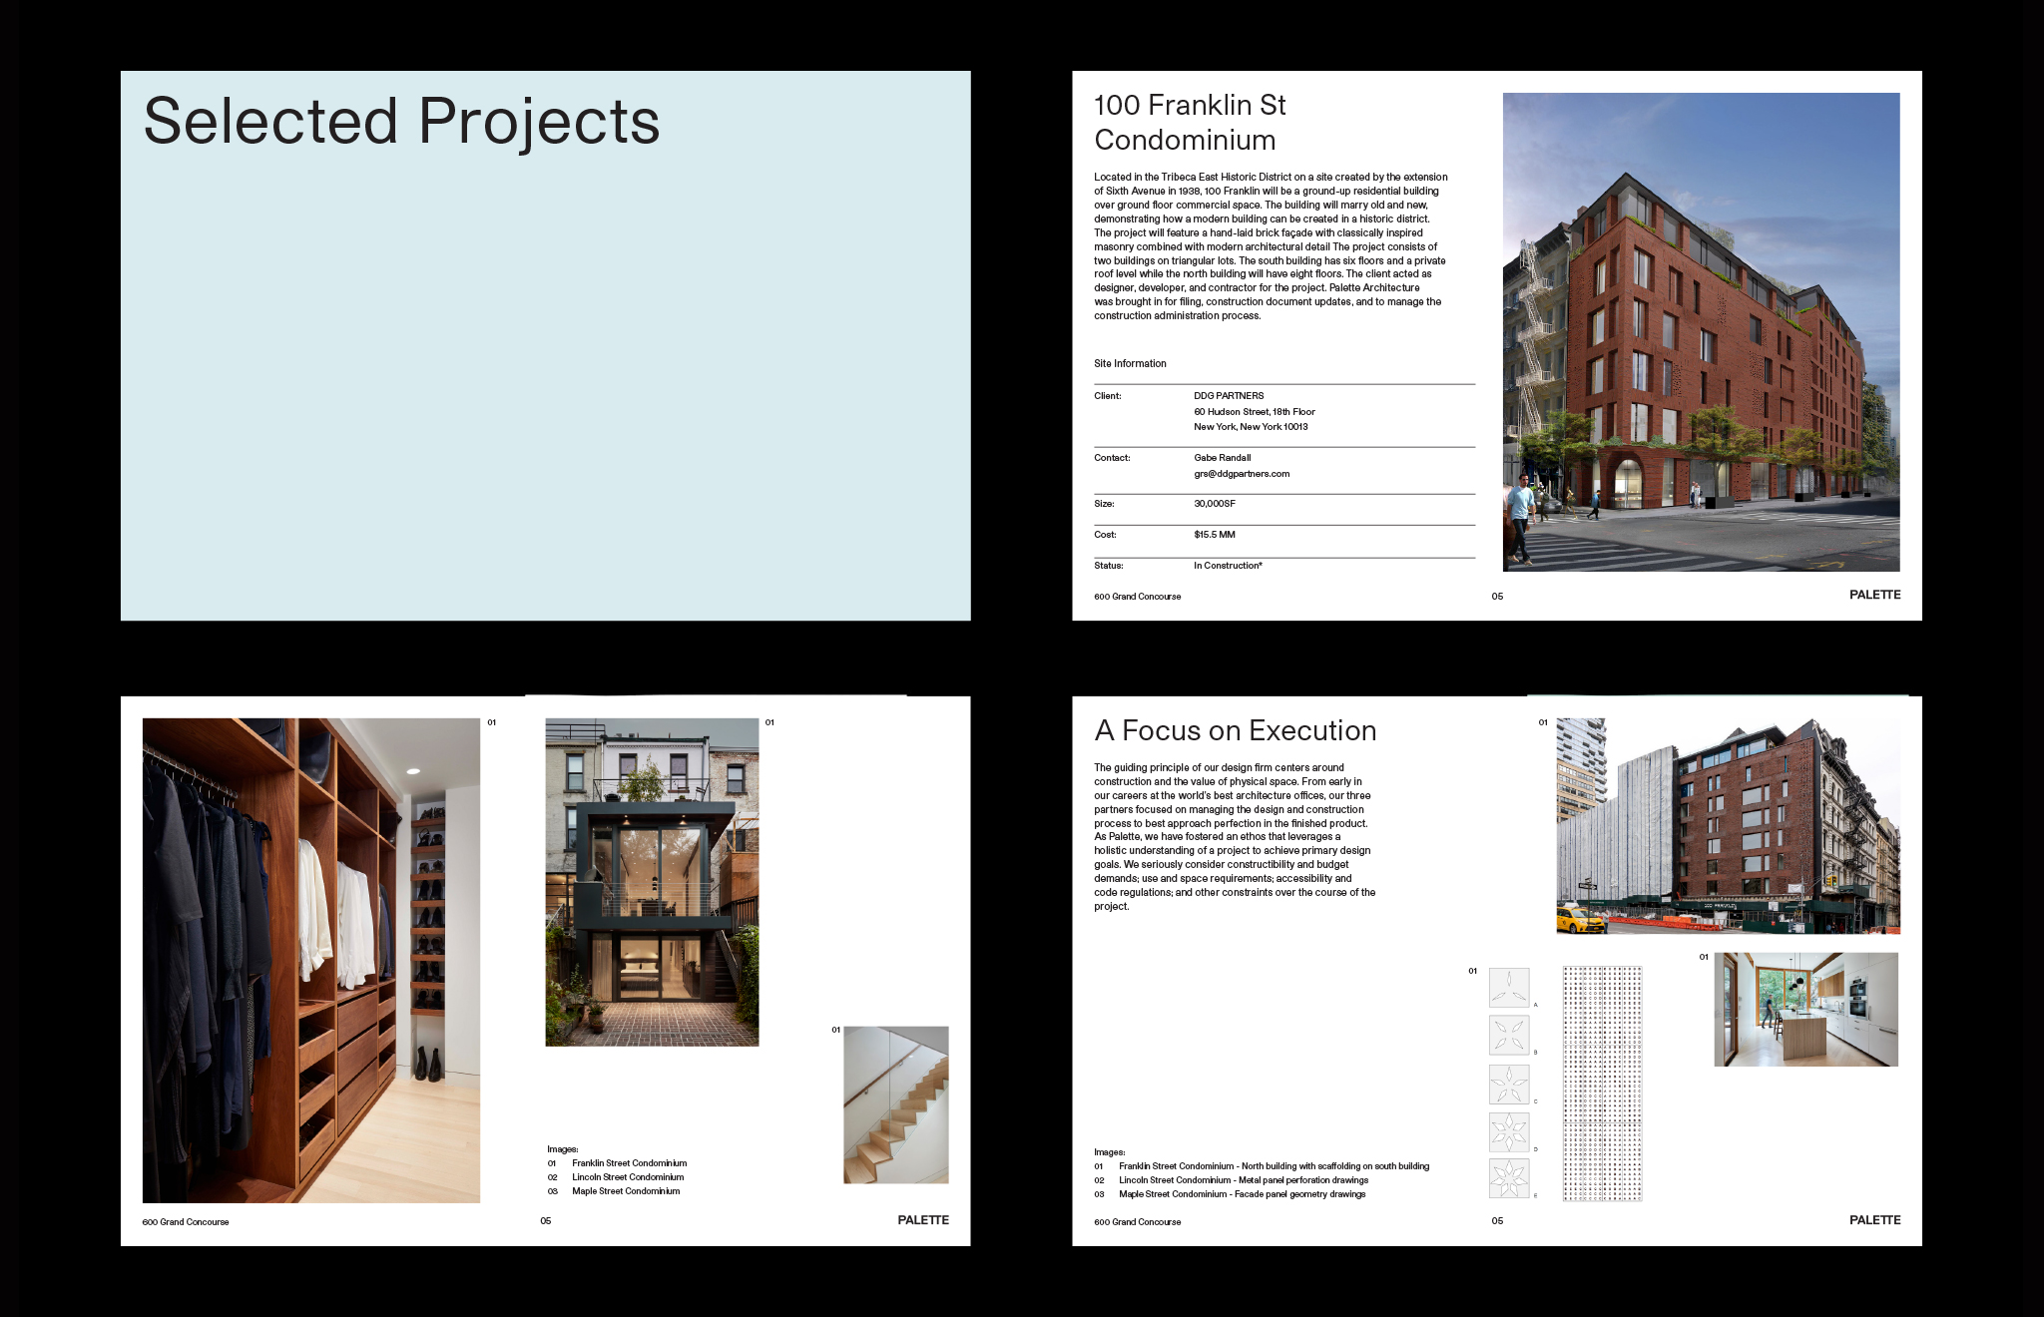Click the A Focus on Execution heading
The width and height of the screenshot is (2044, 1317).
point(1235,730)
